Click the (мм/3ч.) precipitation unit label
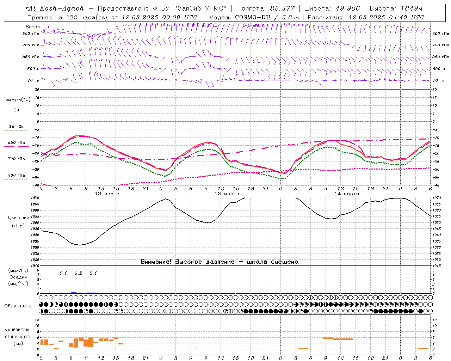This screenshot has width=451, height=361. 18,270
